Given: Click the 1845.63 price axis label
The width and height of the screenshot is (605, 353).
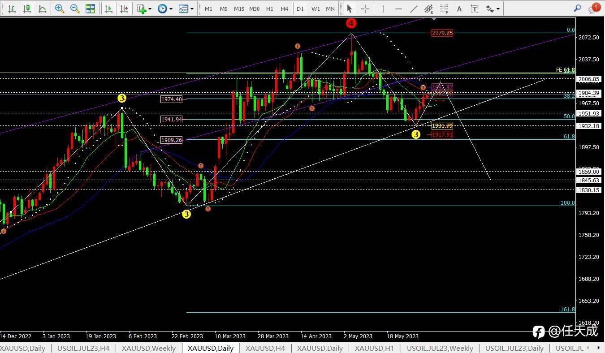Looking at the screenshot, I should tap(589, 180).
